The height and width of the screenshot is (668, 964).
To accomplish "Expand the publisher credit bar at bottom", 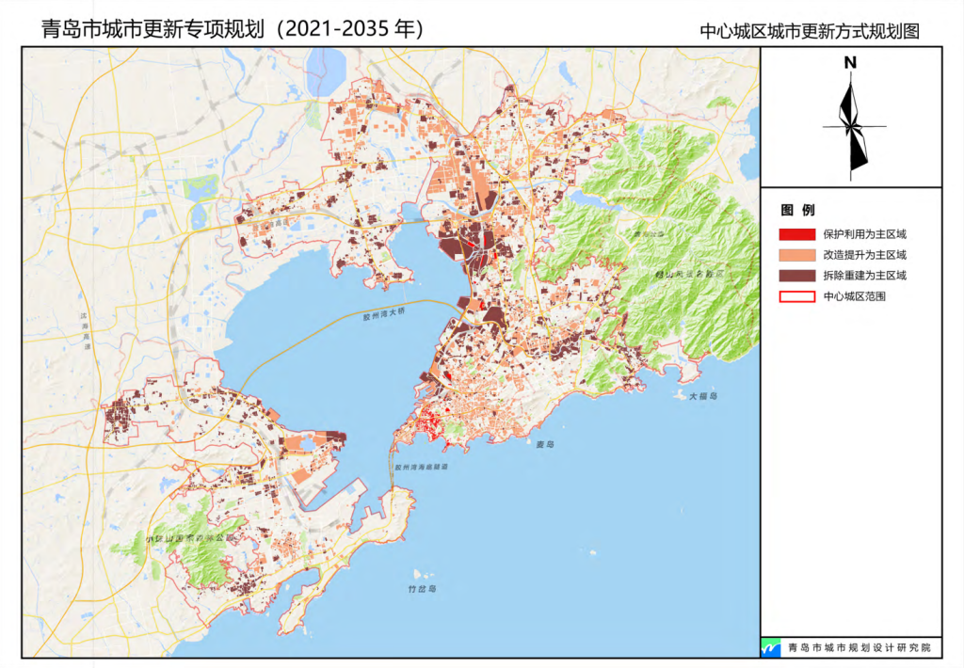I will pos(860,646).
